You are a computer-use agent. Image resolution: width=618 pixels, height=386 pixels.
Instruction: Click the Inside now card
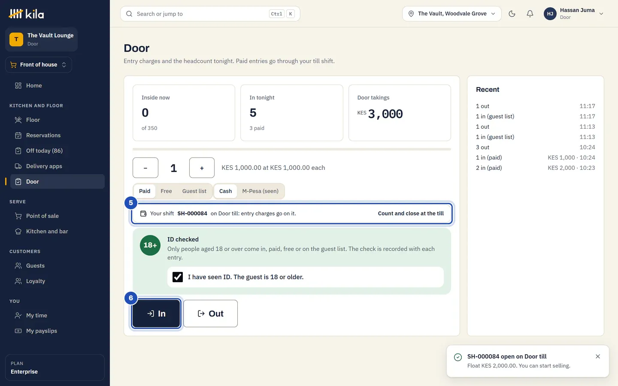click(184, 113)
